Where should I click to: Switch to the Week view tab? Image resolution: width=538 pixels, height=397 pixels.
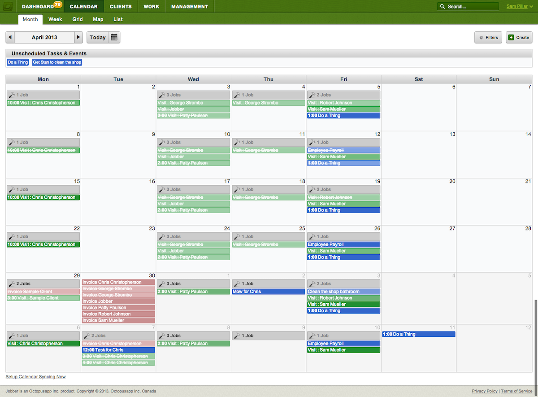[x=55, y=19]
